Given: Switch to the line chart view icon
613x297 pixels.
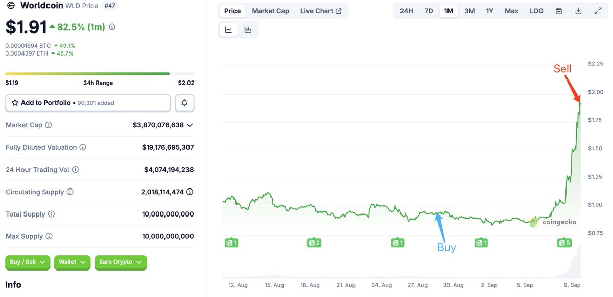Looking at the screenshot, I should (228, 30).
